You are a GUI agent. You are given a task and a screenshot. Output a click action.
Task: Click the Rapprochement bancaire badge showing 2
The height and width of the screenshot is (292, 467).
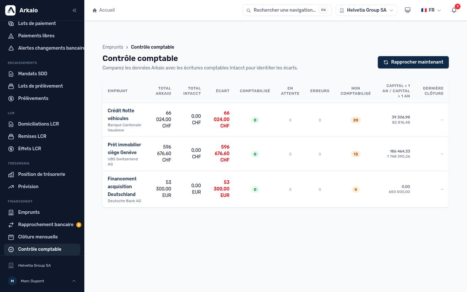[x=78, y=225]
